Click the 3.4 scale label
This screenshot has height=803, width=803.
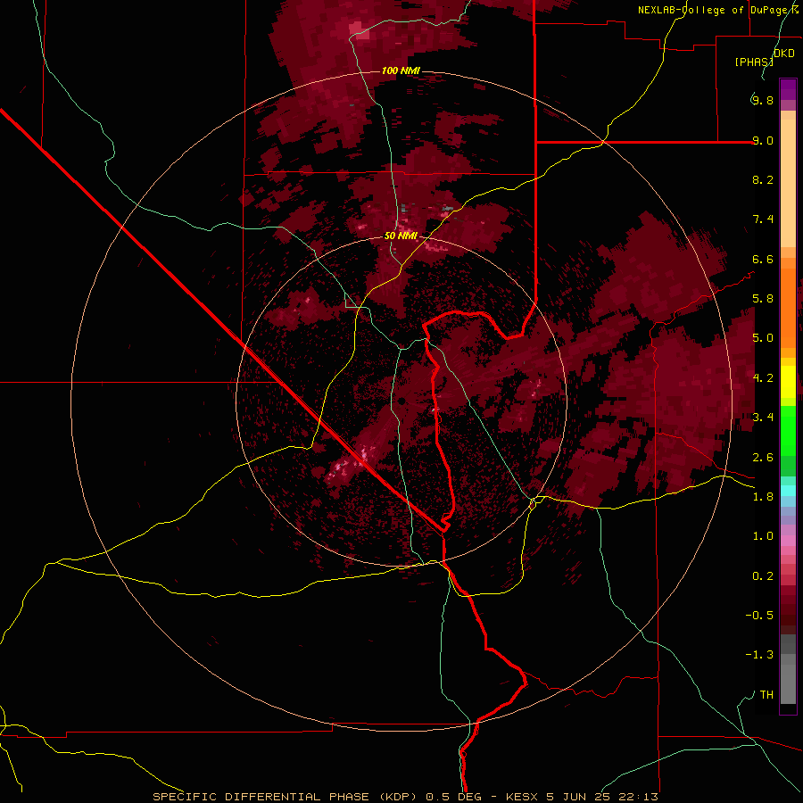tap(763, 418)
